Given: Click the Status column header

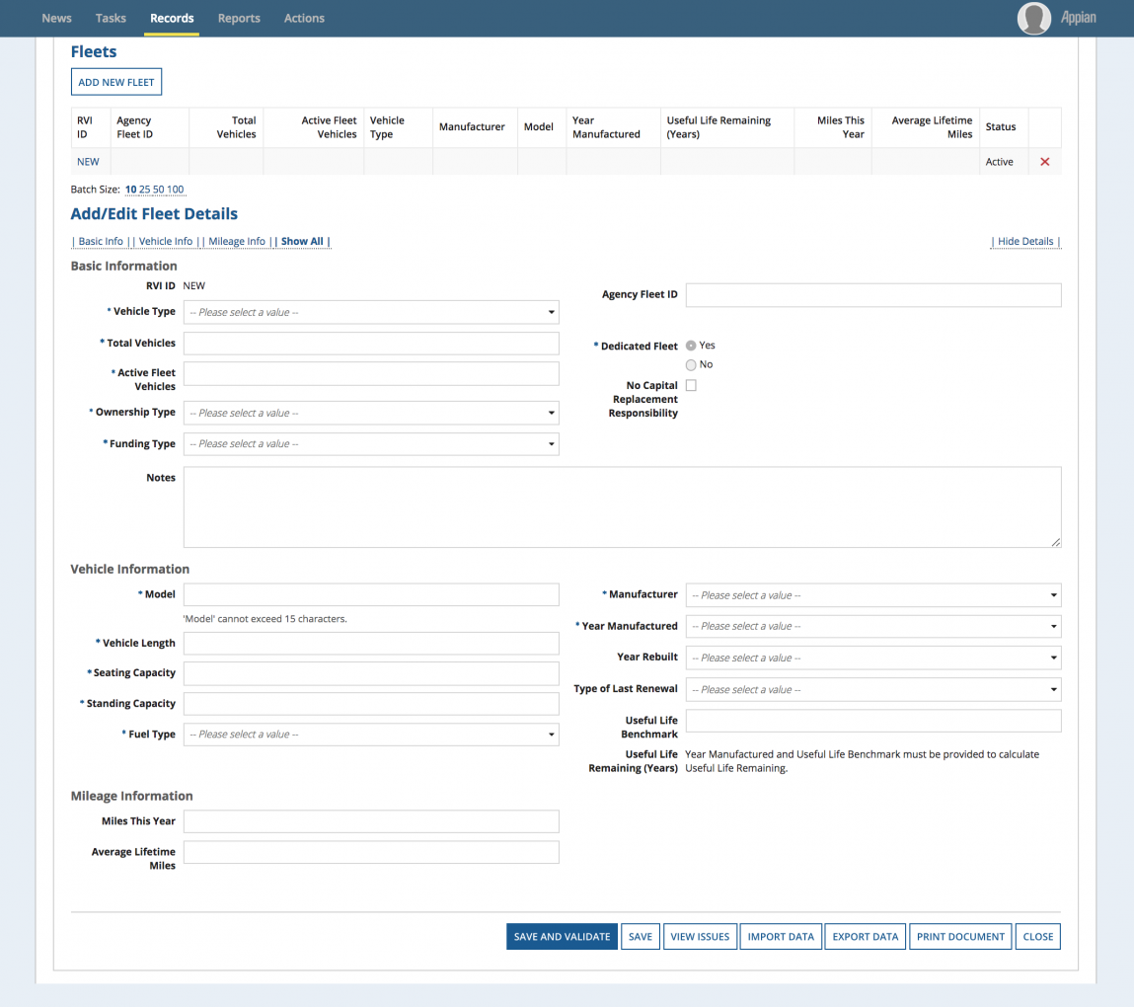Looking at the screenshot, I should (x=1000, y=127).
